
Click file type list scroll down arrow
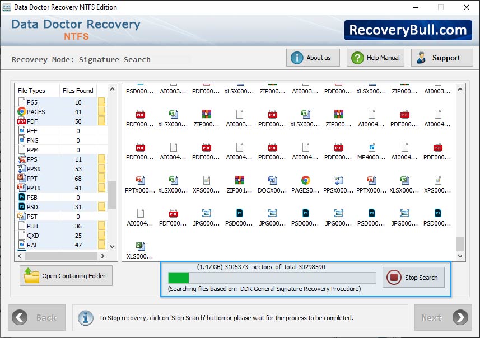[113, 247]
